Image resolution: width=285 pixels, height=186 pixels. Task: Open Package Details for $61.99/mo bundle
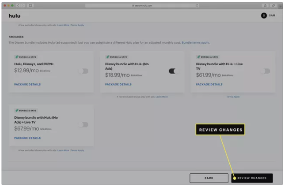pyautogui.click(x=209, y=84)
